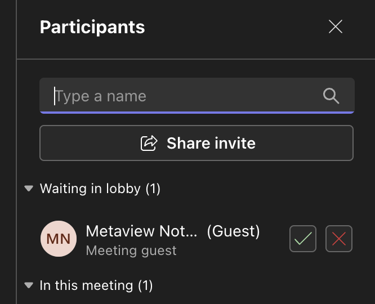Screen dimensions: 375x304
Task: Click the Participants panel title
Action: [x=92, y=27]
